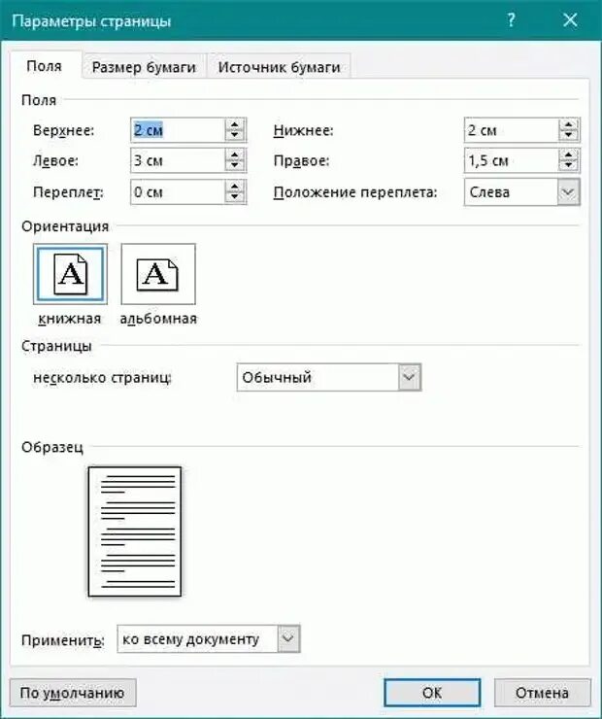
Task: Focus the Переплет input field
Action: (x=178, y=191)
